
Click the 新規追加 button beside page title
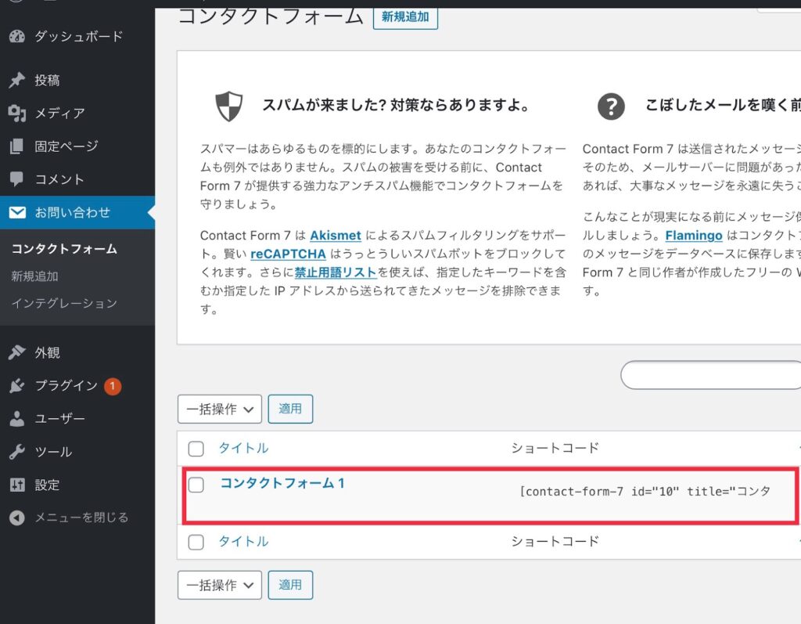(x=405, y=16)
